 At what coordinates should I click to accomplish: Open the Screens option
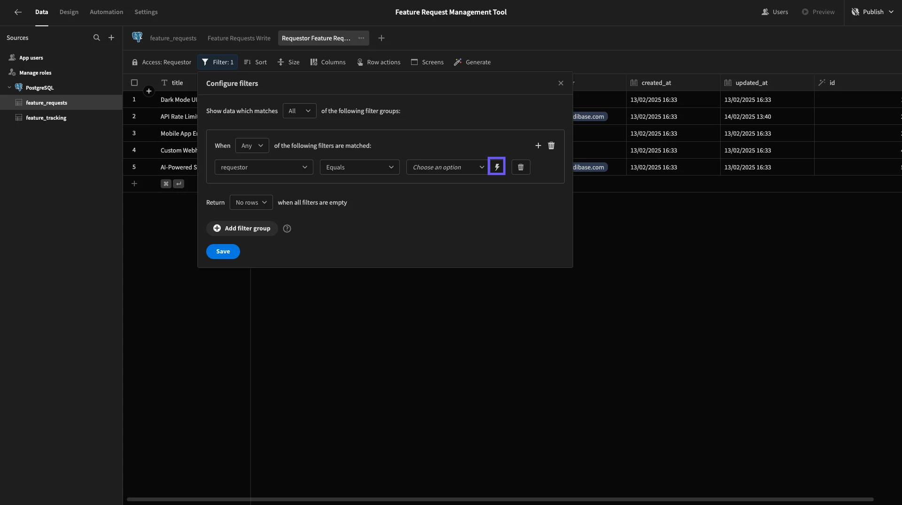click(427, 62)
